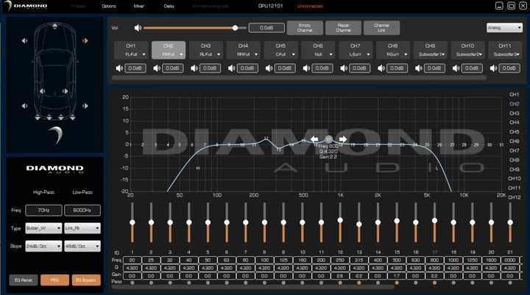The width and height of the screenshot is (530, 295).
Task: Click band 12 gain slider handle
Action: pos(340,220)
